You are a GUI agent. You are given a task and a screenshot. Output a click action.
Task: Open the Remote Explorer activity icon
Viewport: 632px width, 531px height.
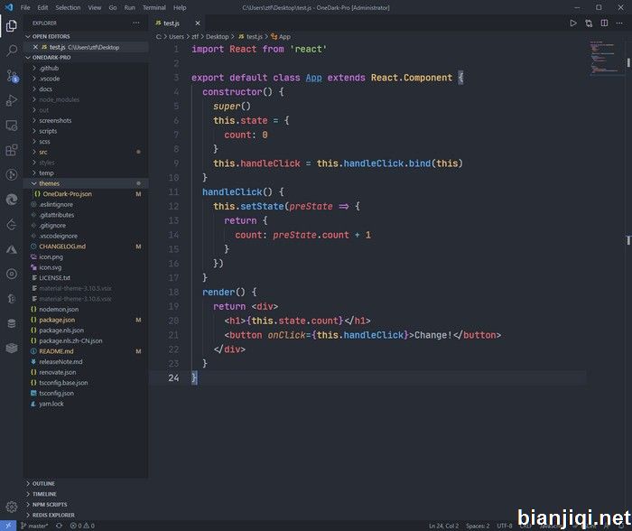(11, 126)
